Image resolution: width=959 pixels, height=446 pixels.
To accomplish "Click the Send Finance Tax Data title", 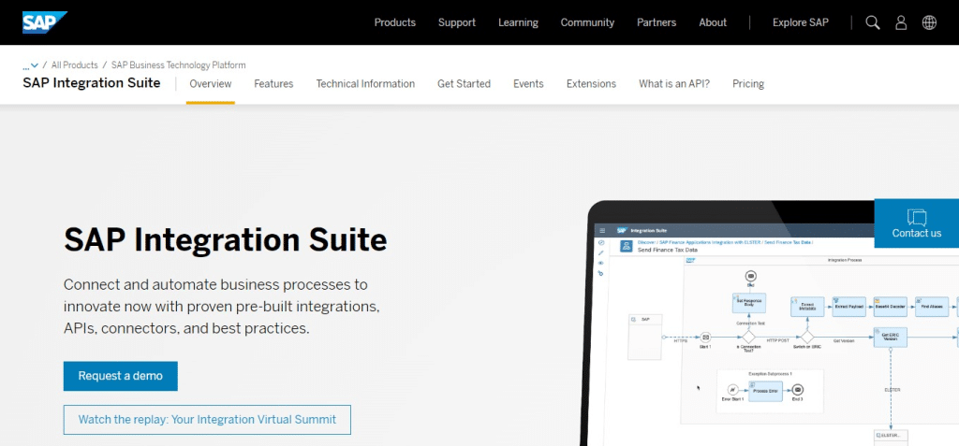I will tap(667, 250).
